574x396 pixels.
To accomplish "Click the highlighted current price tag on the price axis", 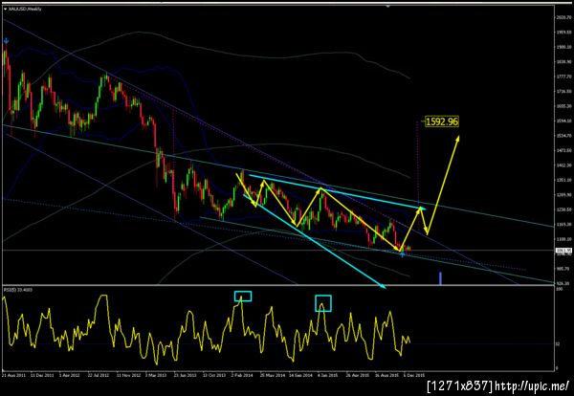I will tap(563, 251).
